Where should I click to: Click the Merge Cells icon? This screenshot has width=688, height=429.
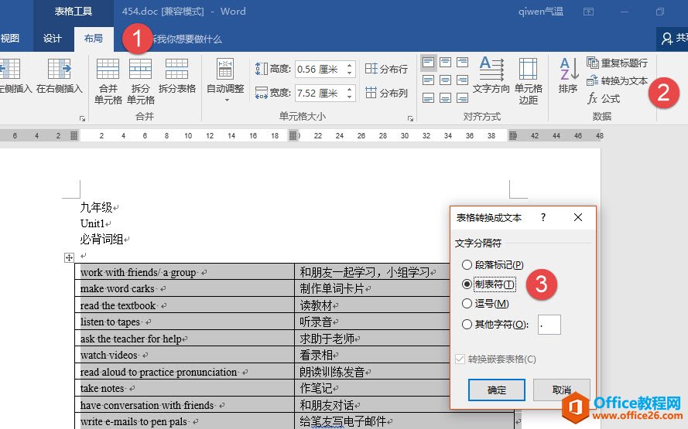point(108,80)
